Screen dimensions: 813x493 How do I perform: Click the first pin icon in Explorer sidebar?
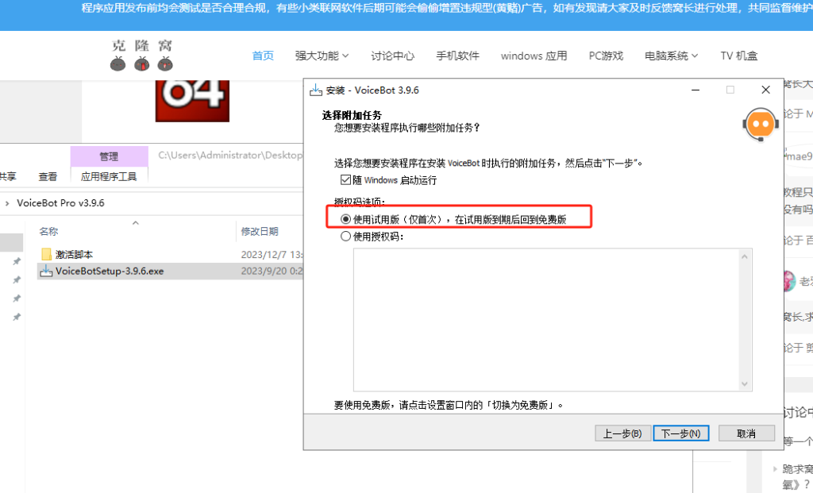pyautogui.click(x=17, y=261)
